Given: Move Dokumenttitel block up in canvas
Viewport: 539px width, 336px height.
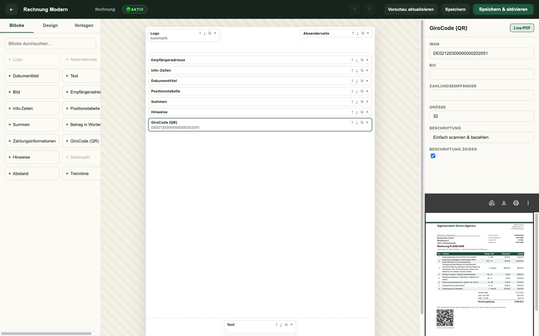Looking at the screenshot, I should click(x=352, y=81).
